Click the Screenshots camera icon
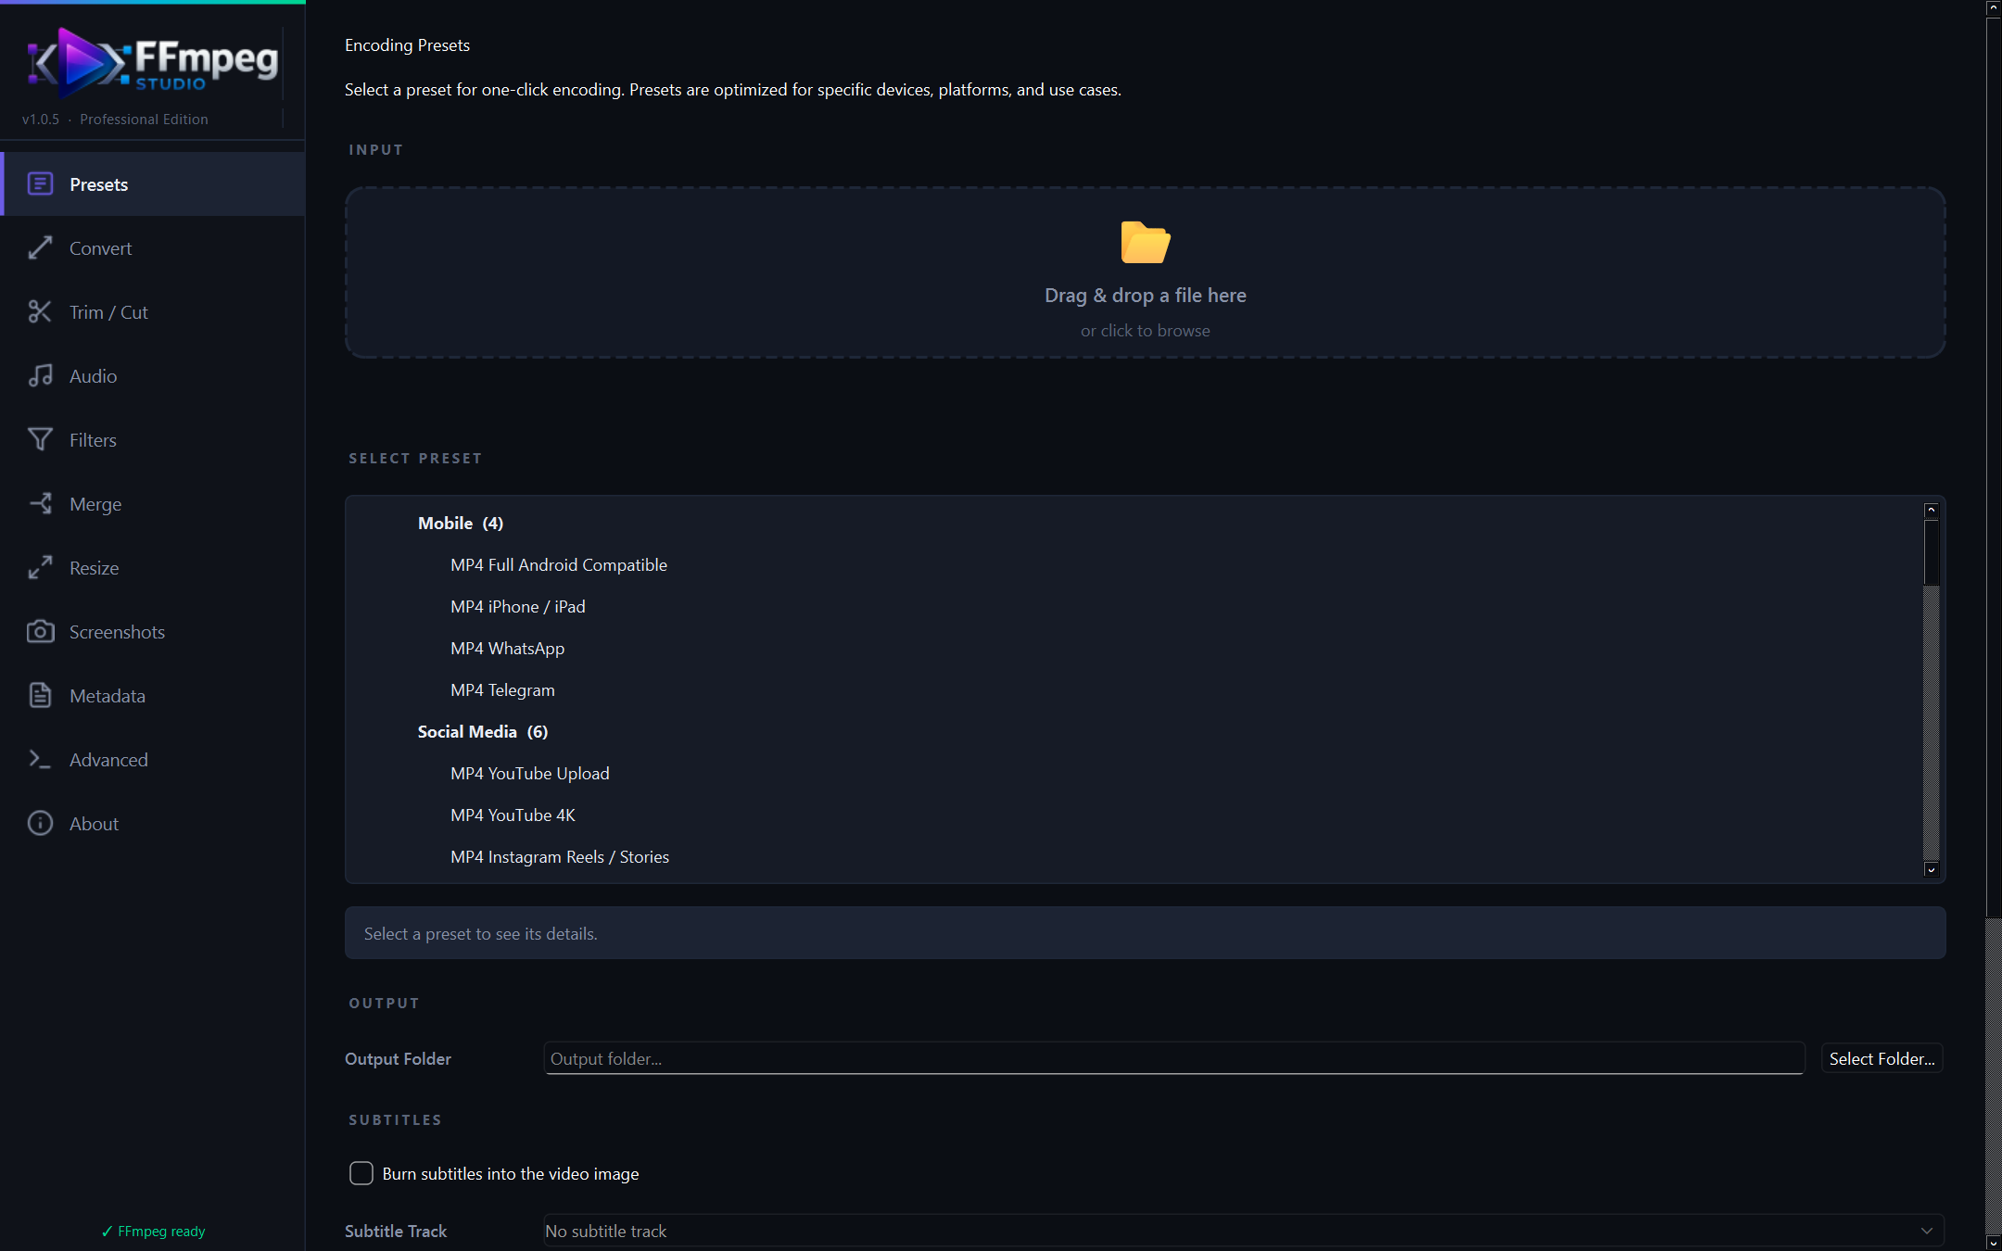Viewport: 2002px width, 1251px height. click(x=40, y=631)
